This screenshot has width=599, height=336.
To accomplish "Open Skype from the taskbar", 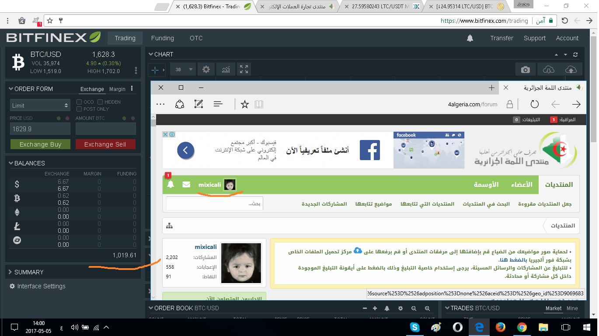I will (x=414, y=327).
